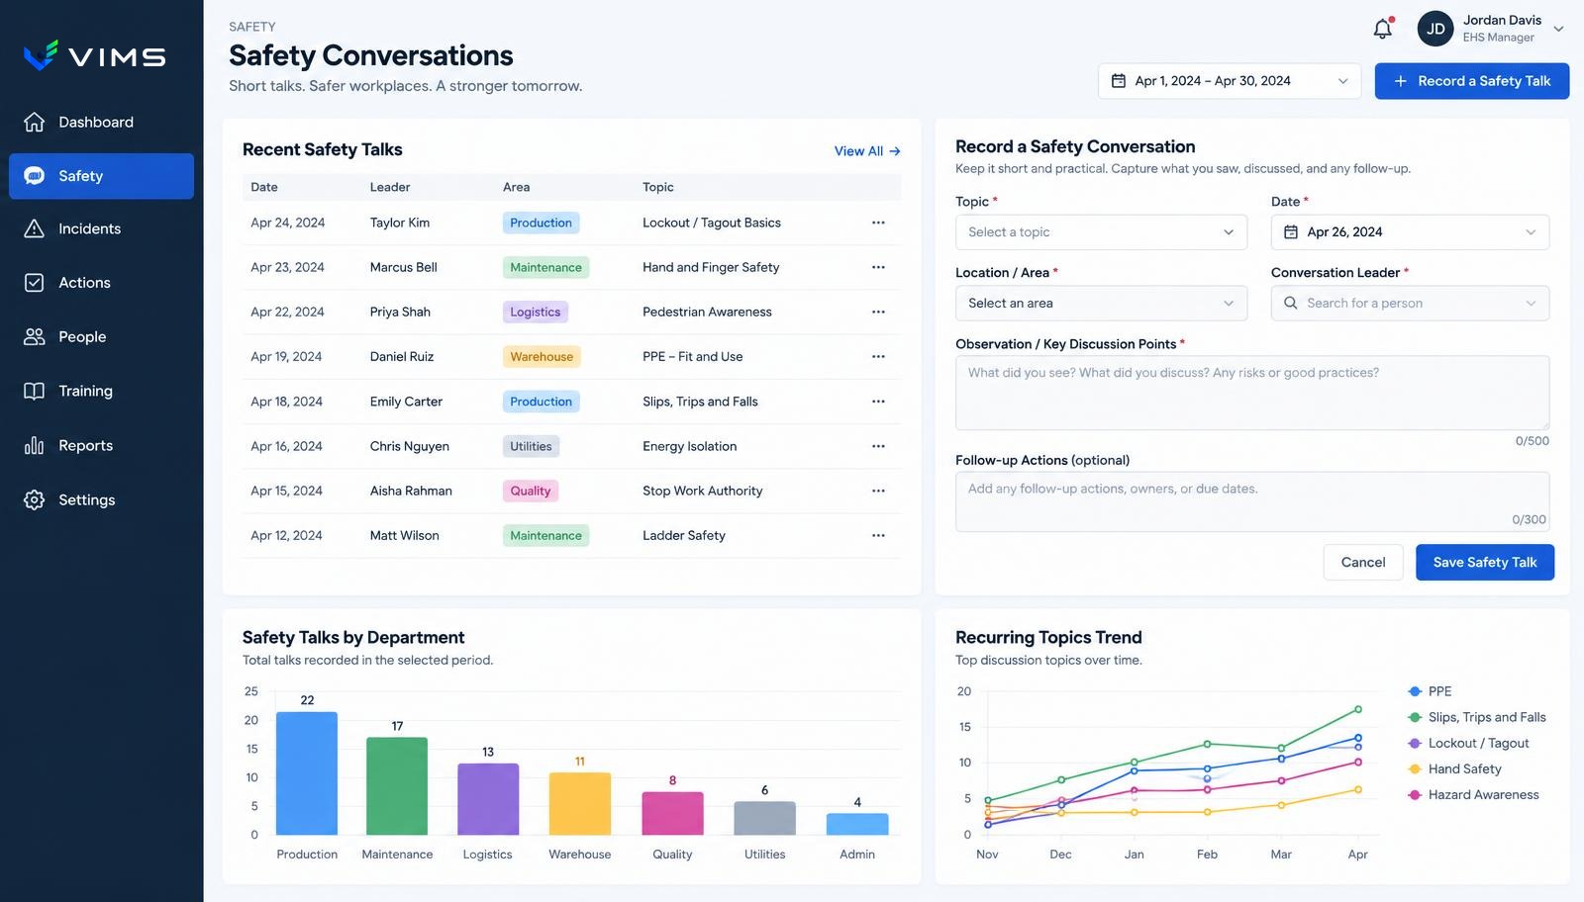Open Incidents from the sidebar
The width and height of the screenshot is (1584, 902).
coord(101,228)
